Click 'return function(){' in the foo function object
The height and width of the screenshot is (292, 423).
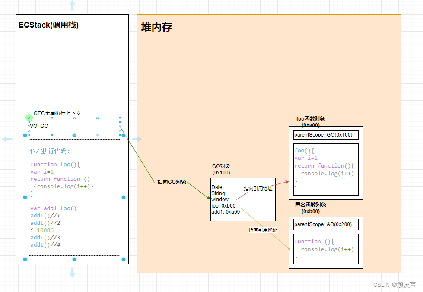(x=324, y=166)
